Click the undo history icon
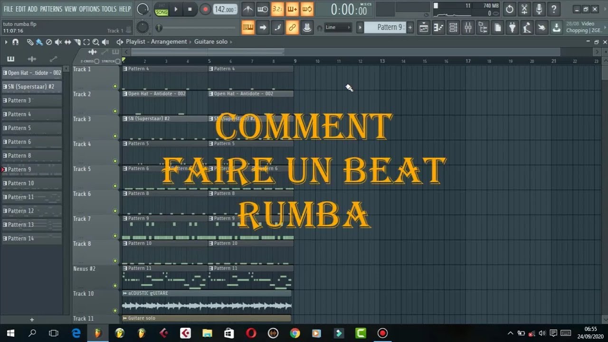The width and height of the screenshot is (608, 342). (509, 9)
